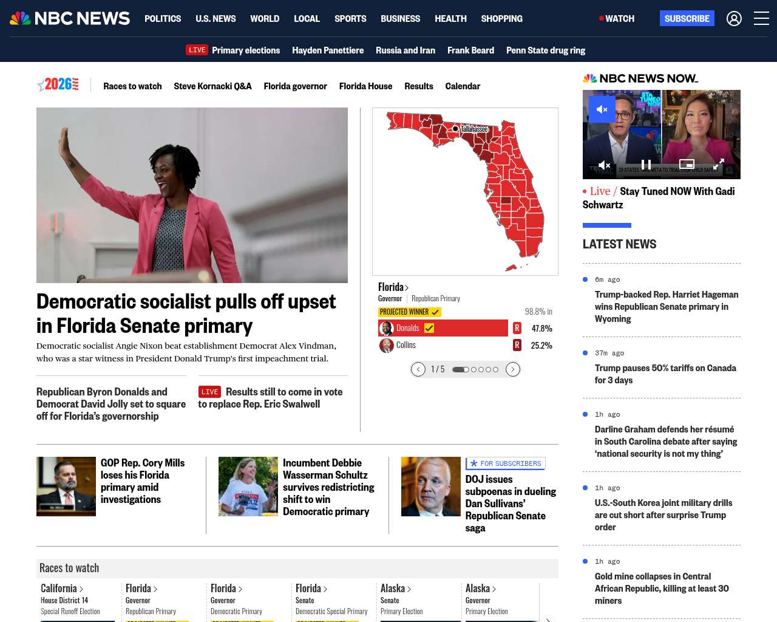Go to the previous race results slide
Image resolution: width=777 pixels, height=622 pixels.
(418, 369)
